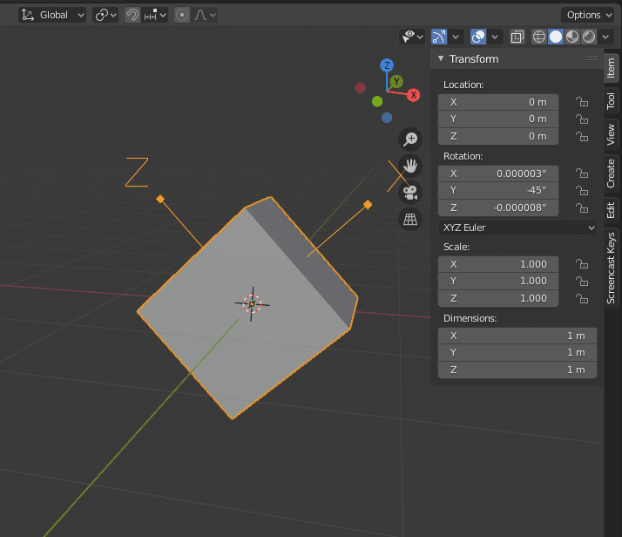Click the Y axis on navigation gizmo
This screenshot has width=622, height=537.
point(396,82)
